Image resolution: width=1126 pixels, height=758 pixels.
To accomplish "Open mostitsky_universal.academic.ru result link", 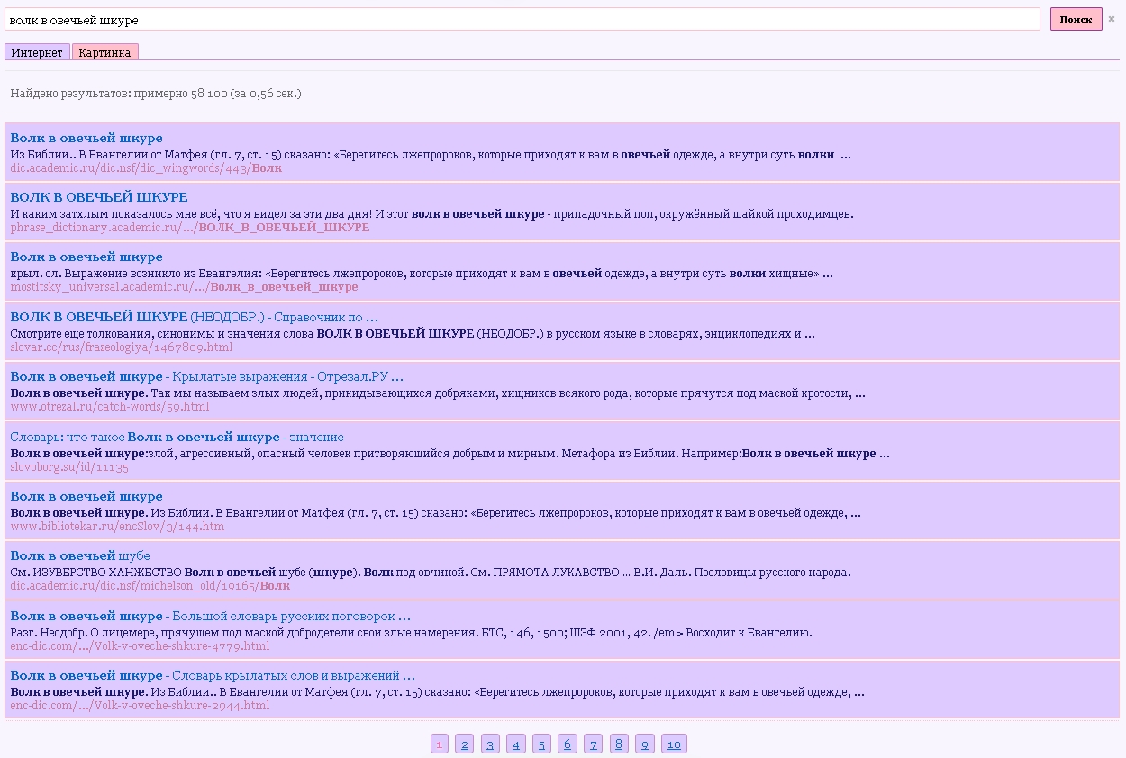I will click(x=184, y=287).
